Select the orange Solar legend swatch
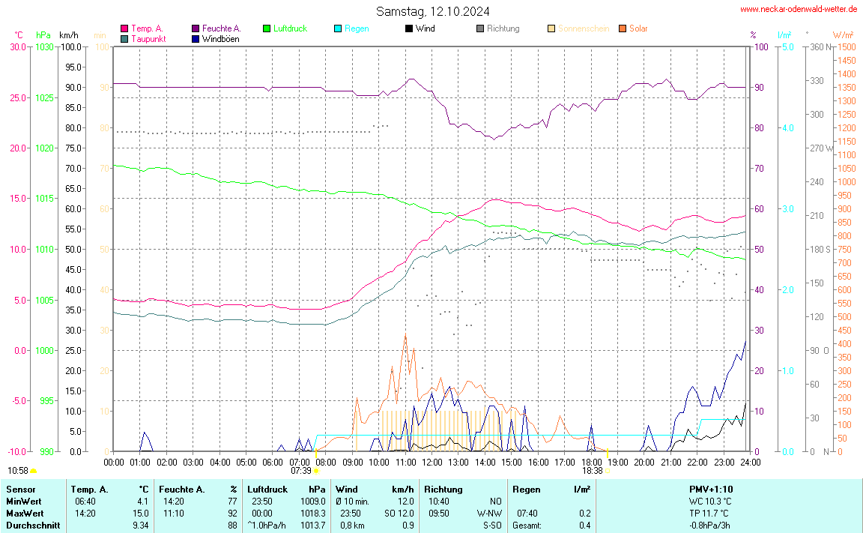The image size is (863, 533). 623,28
